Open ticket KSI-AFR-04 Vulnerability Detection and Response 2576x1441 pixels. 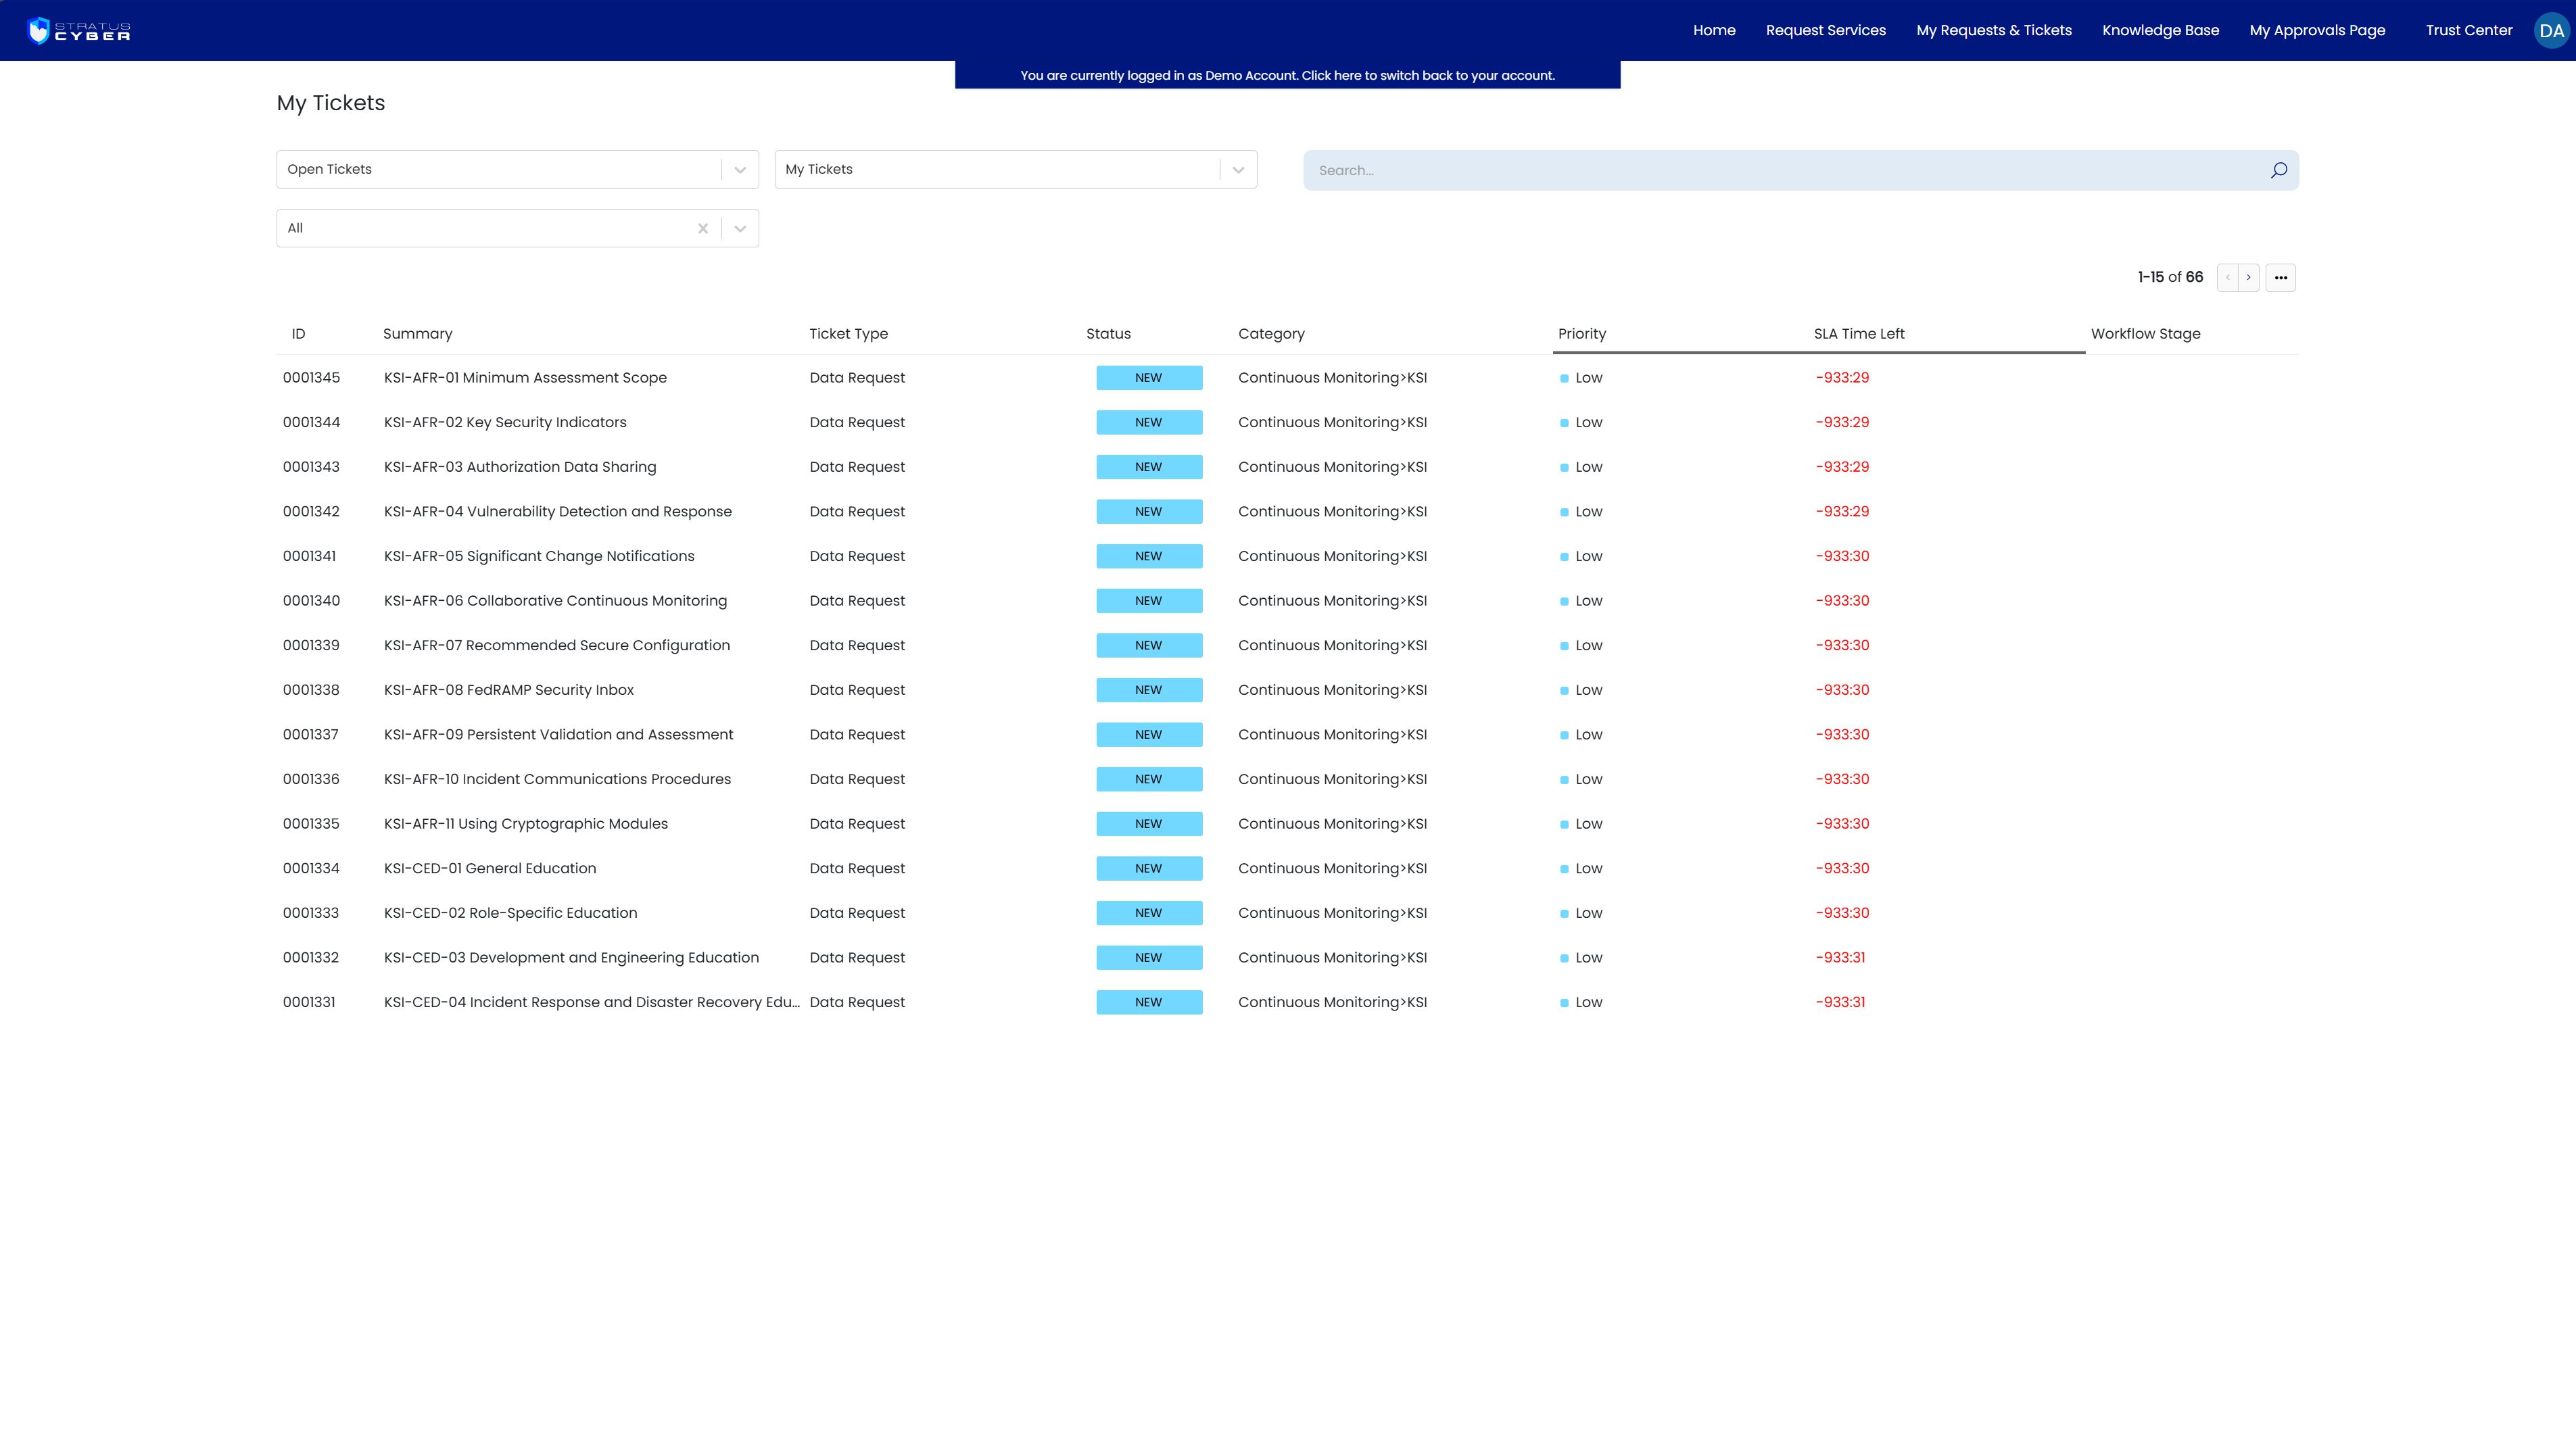pyautogui.click(x=558, y=511)
